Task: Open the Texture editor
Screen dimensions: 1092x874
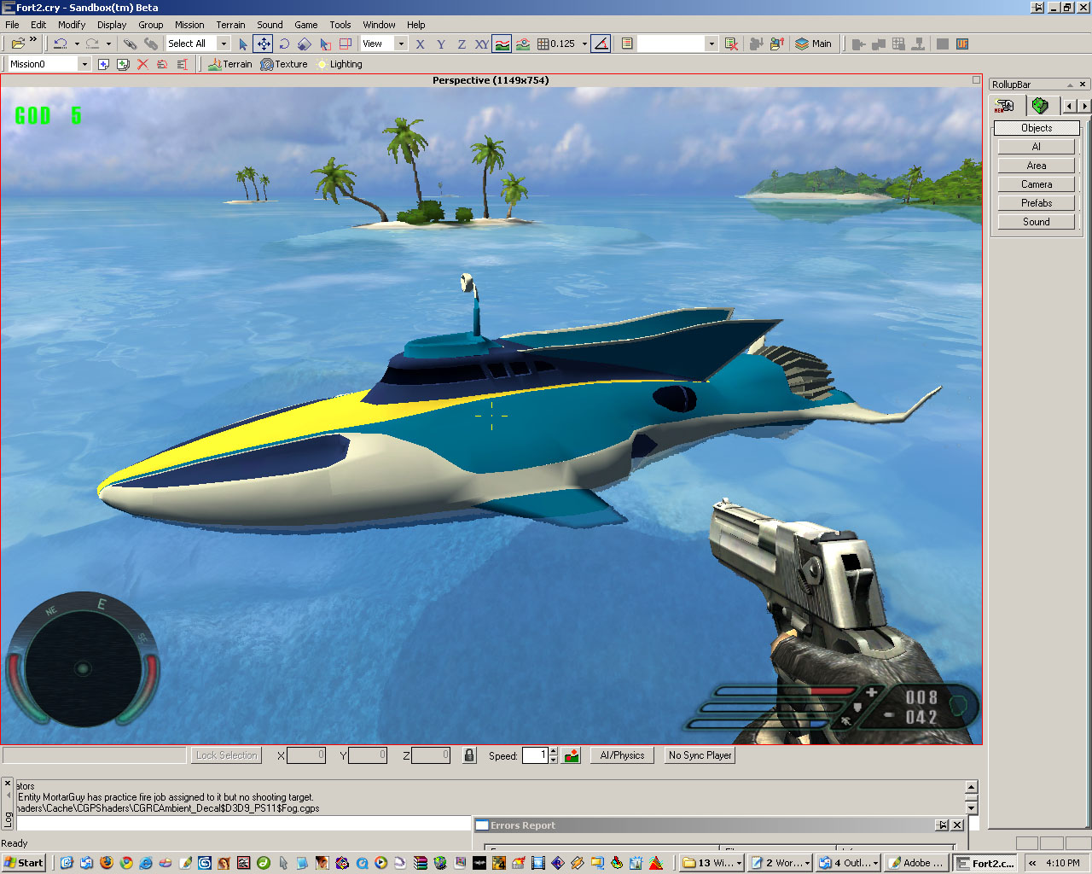Action: click(284, 64)
